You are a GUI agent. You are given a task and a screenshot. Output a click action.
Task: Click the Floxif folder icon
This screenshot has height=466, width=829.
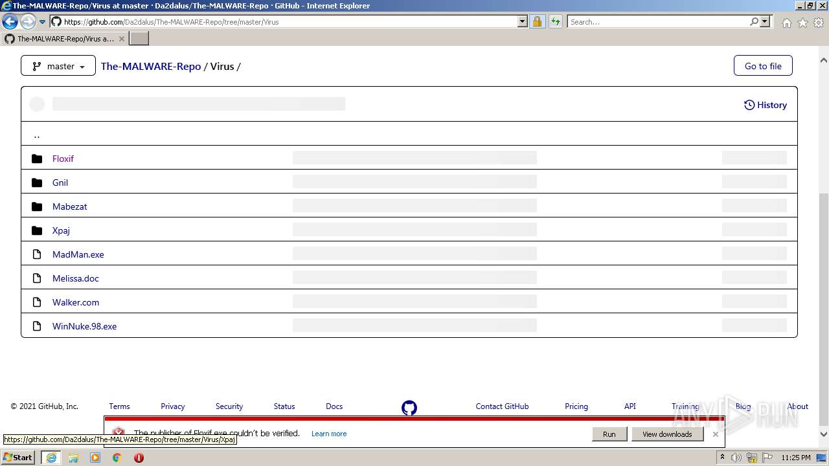37,159
